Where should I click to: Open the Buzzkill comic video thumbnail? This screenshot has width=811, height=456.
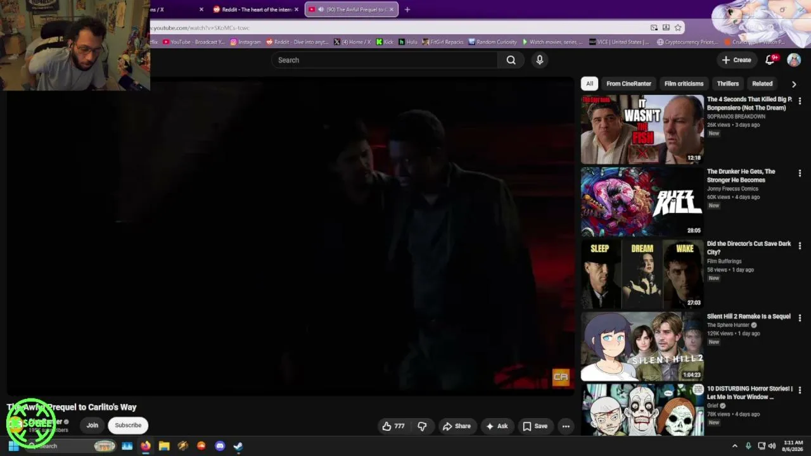(642, 201)
